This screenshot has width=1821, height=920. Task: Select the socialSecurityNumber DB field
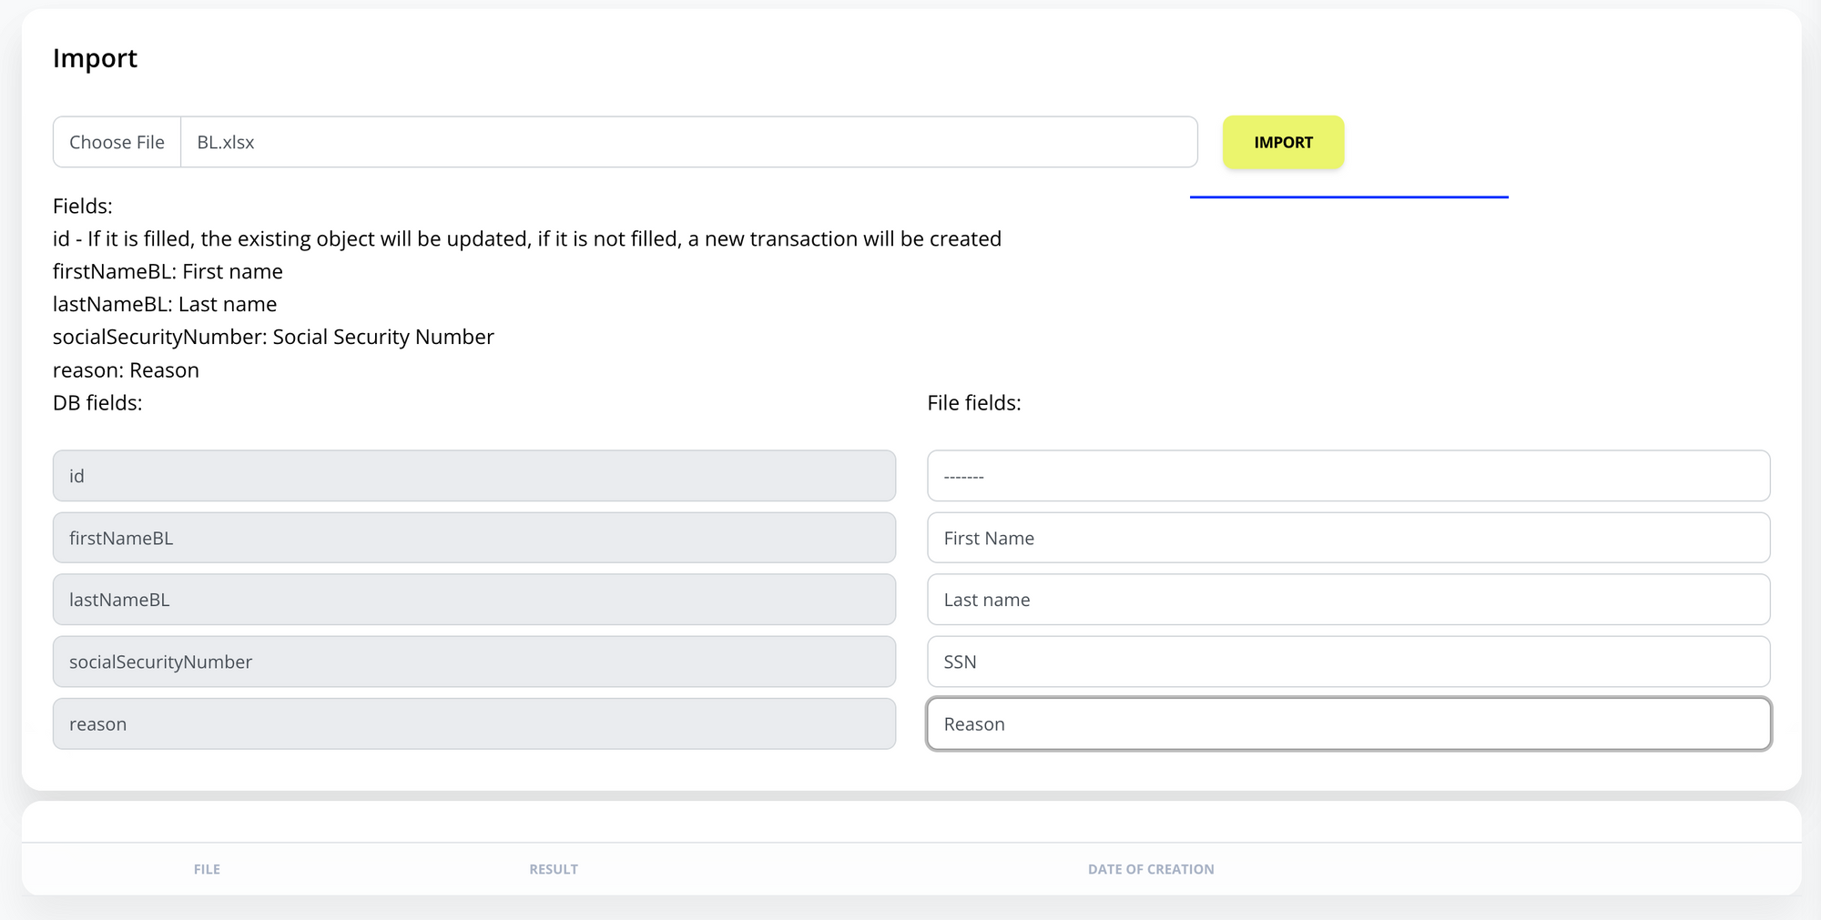point(473,662)
